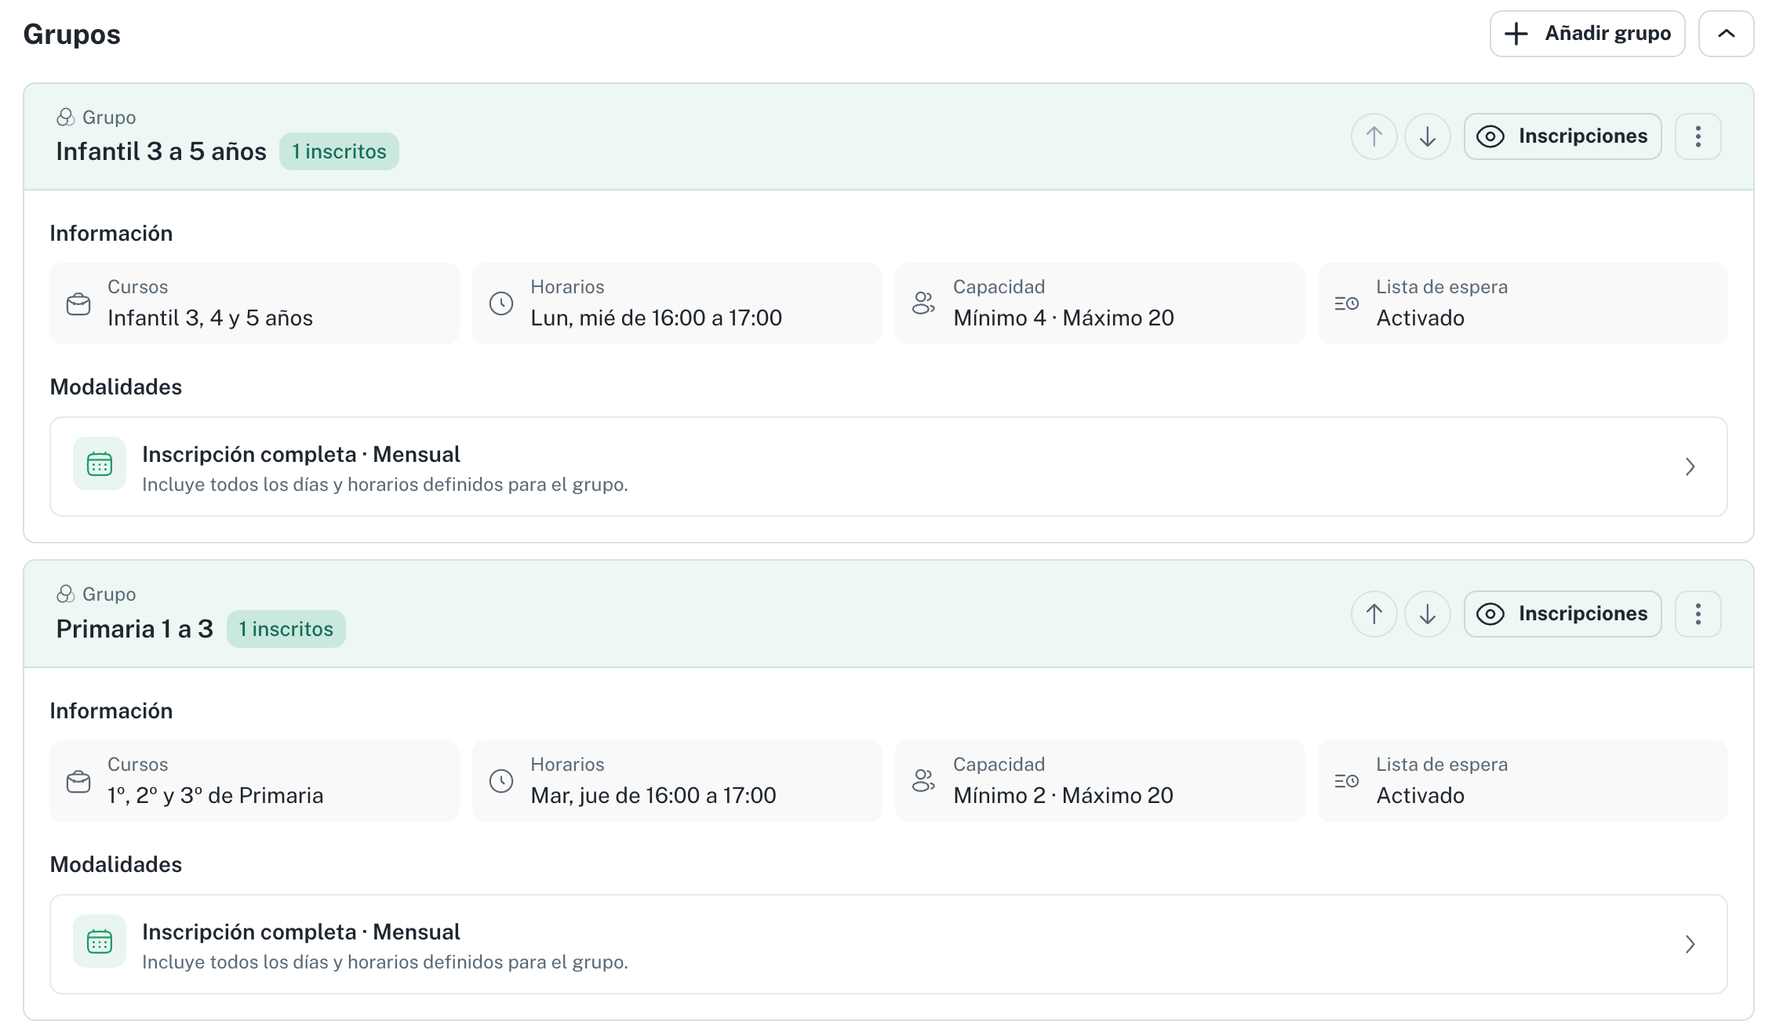The width and height of the screenshot is (1776, 1032).
Task: Open three-dot menu for Infantil group
Action: (x=1698, y=136)
